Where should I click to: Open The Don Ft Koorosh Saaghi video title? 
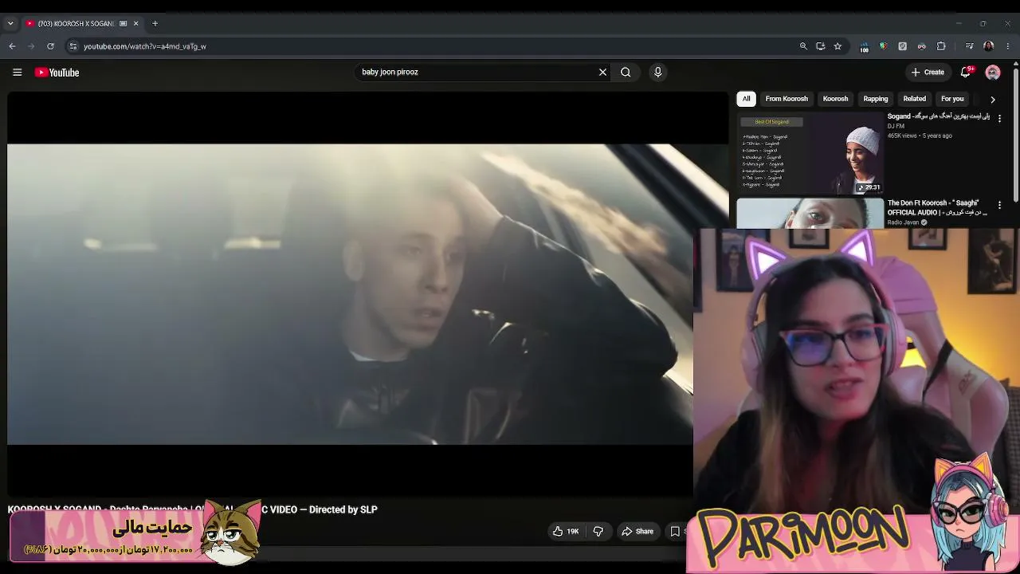pos(937,207)
